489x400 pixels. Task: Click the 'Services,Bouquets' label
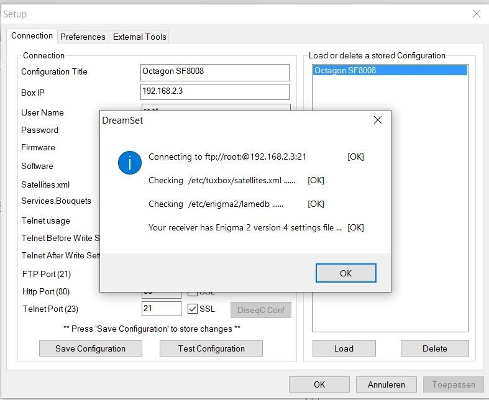pyautogui.click(x=56, y=201)
